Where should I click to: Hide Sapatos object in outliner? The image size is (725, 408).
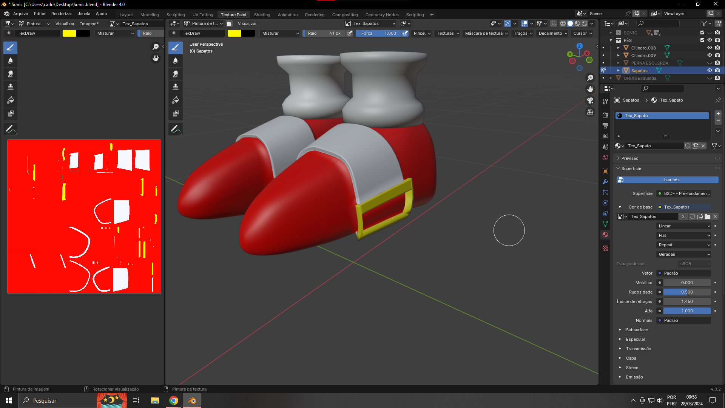pos(710,70)
